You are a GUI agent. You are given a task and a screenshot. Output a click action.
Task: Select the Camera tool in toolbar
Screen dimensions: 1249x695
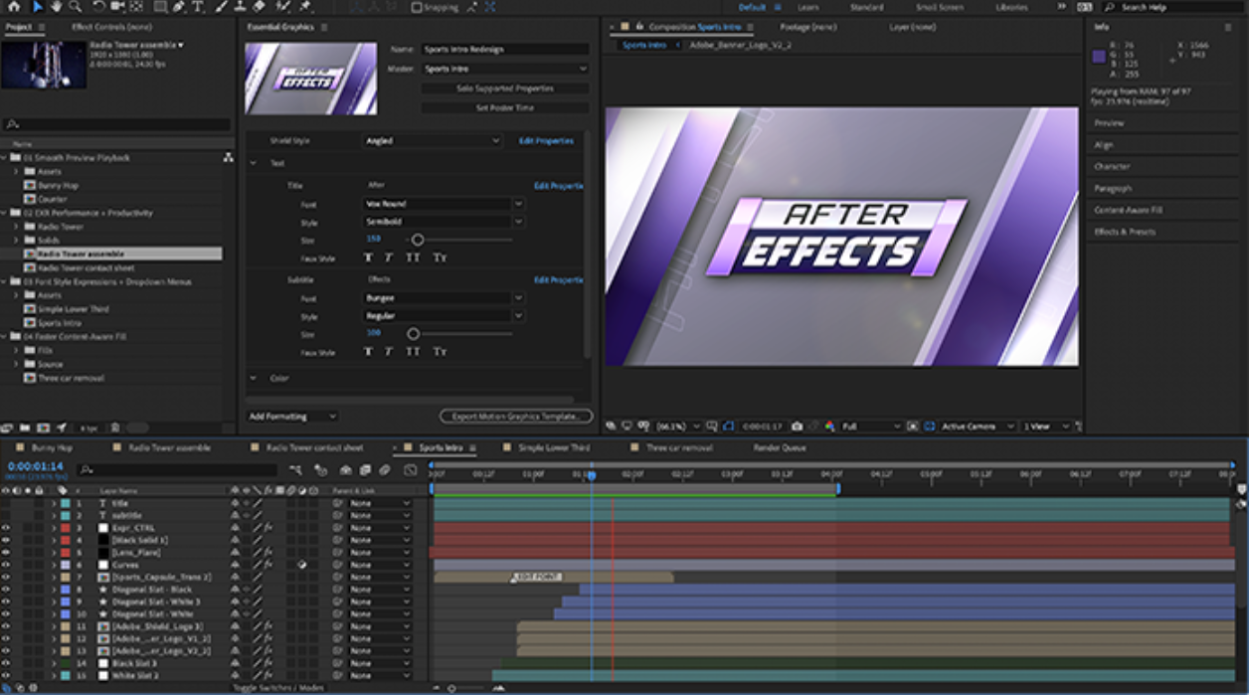coord(117,7)
